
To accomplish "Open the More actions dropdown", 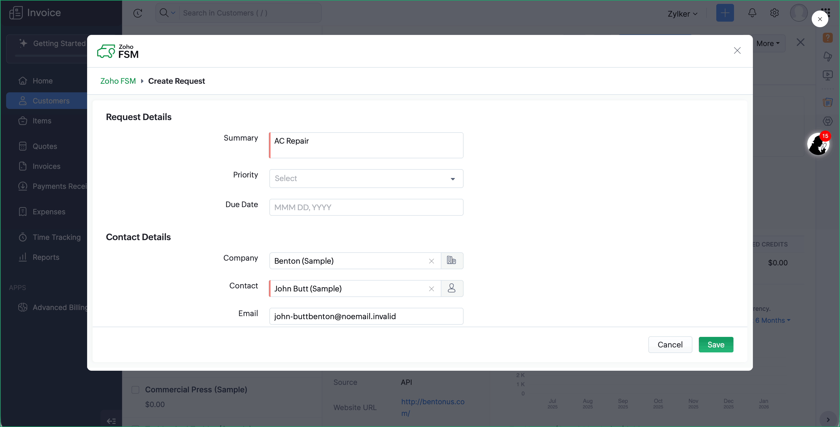I will (x=768, y=43).
